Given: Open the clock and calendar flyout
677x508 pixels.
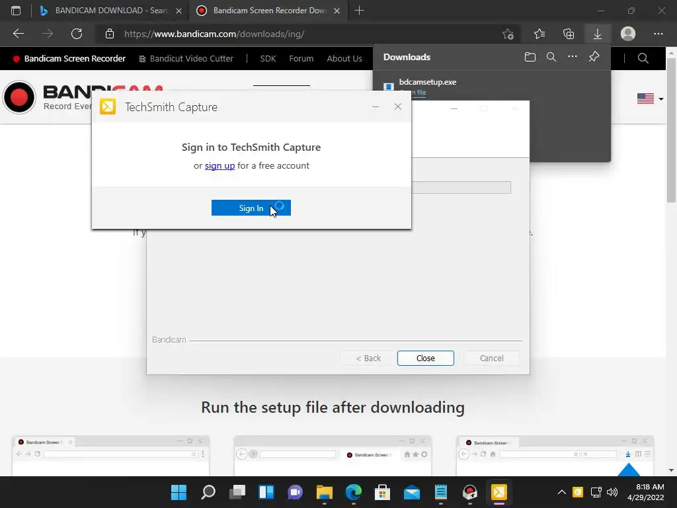Looking at the screenshot, I should coord(645,492).
